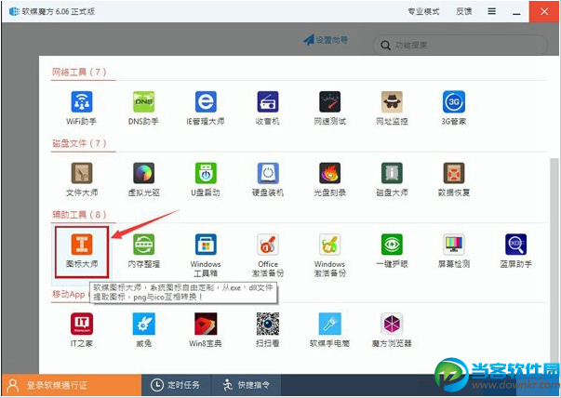This screenshot has height=398, width=561.
Task: Click 登录软媒通行证 login button
Action: click(72, 385)
